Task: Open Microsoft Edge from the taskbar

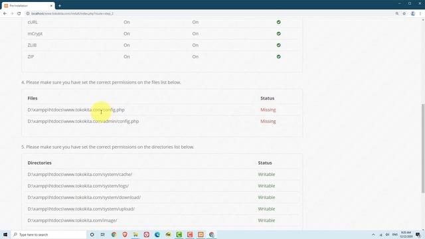Action: point(157,234)
